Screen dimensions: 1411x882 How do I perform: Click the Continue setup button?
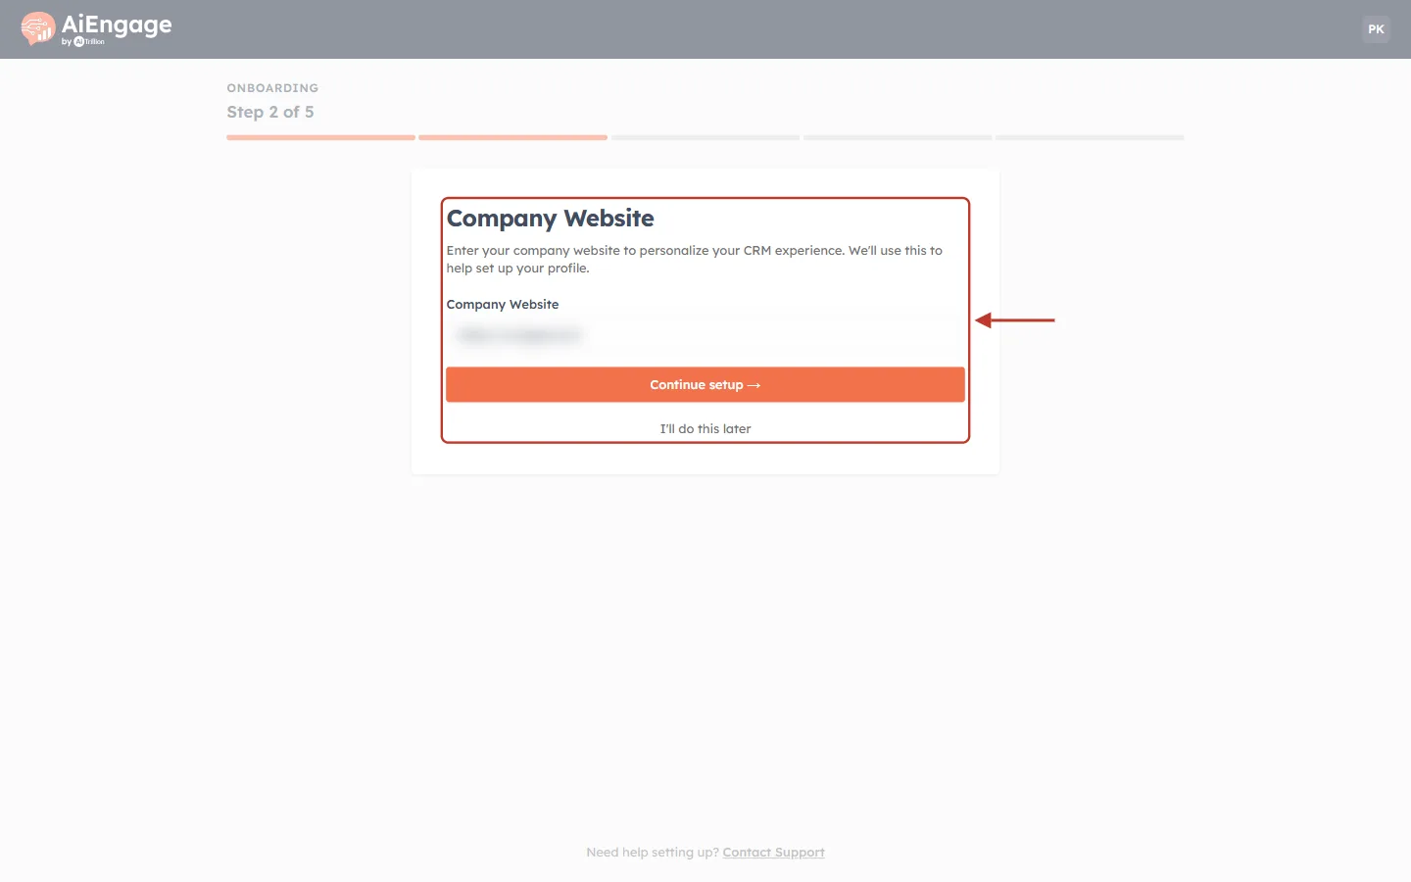click(705, 385)
